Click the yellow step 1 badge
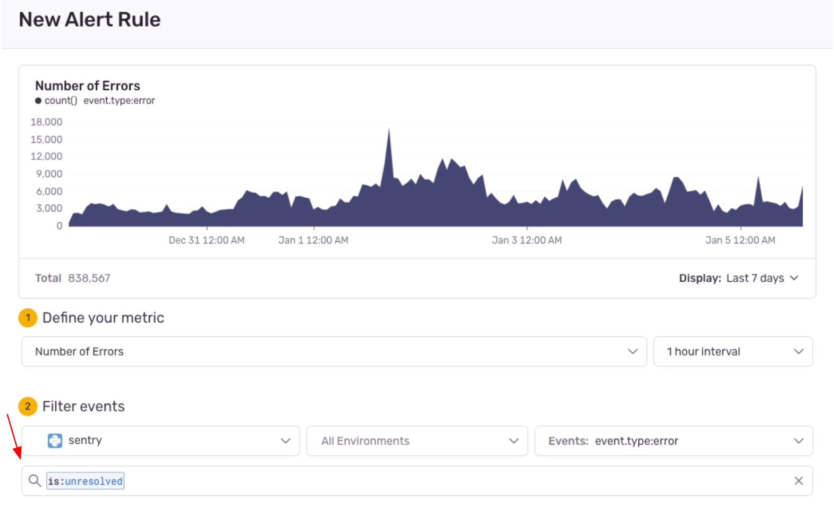Image resolution: width=834 pixels, height=507 pixels. (x=28, y=318)
